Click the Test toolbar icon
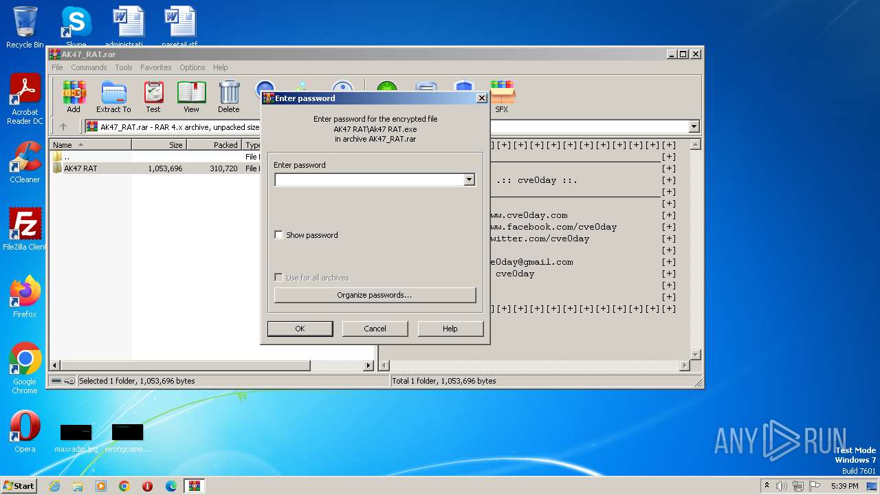Screen dimensions: 880x495 153,96
